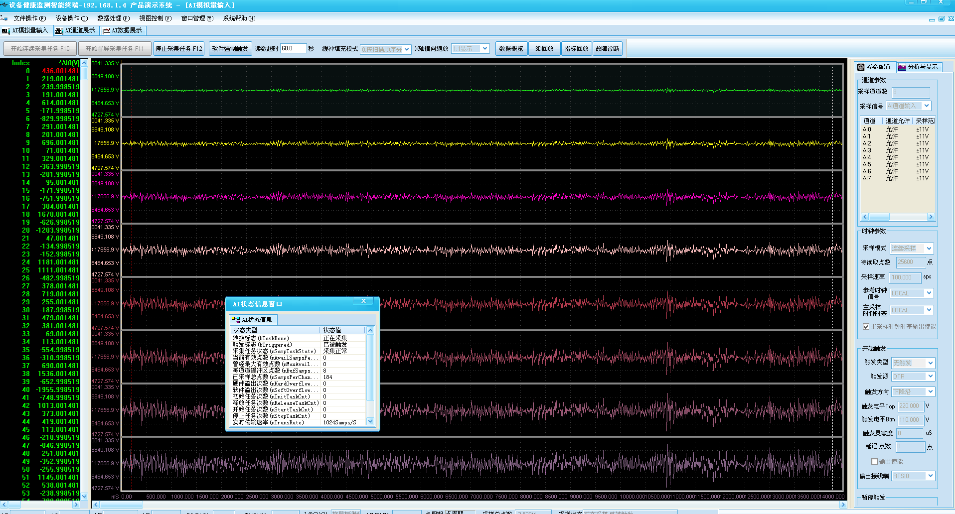Enable the 输出使能 checkbox
955x514 pixels.
[874, 462]
